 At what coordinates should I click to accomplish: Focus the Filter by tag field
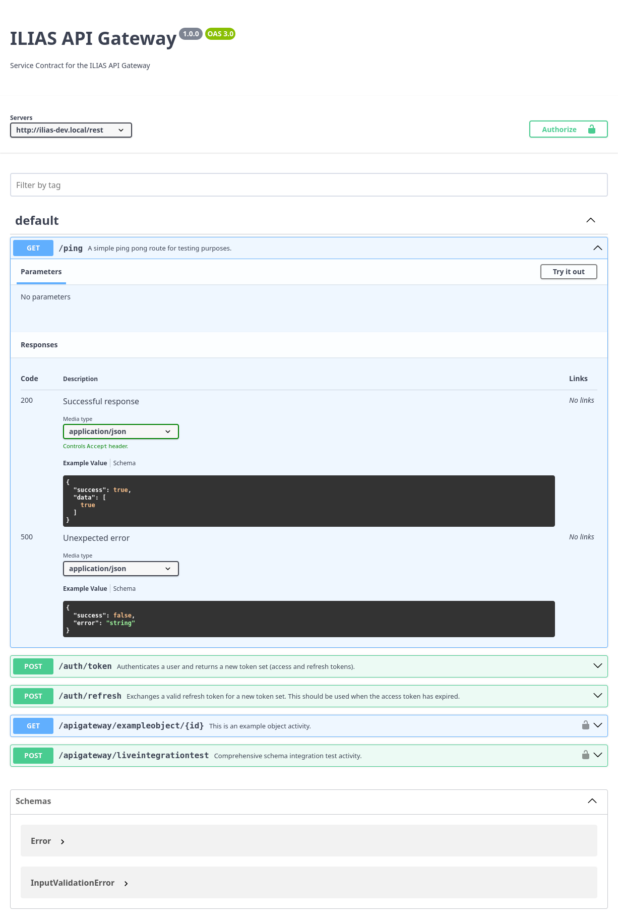pos(308,185)
